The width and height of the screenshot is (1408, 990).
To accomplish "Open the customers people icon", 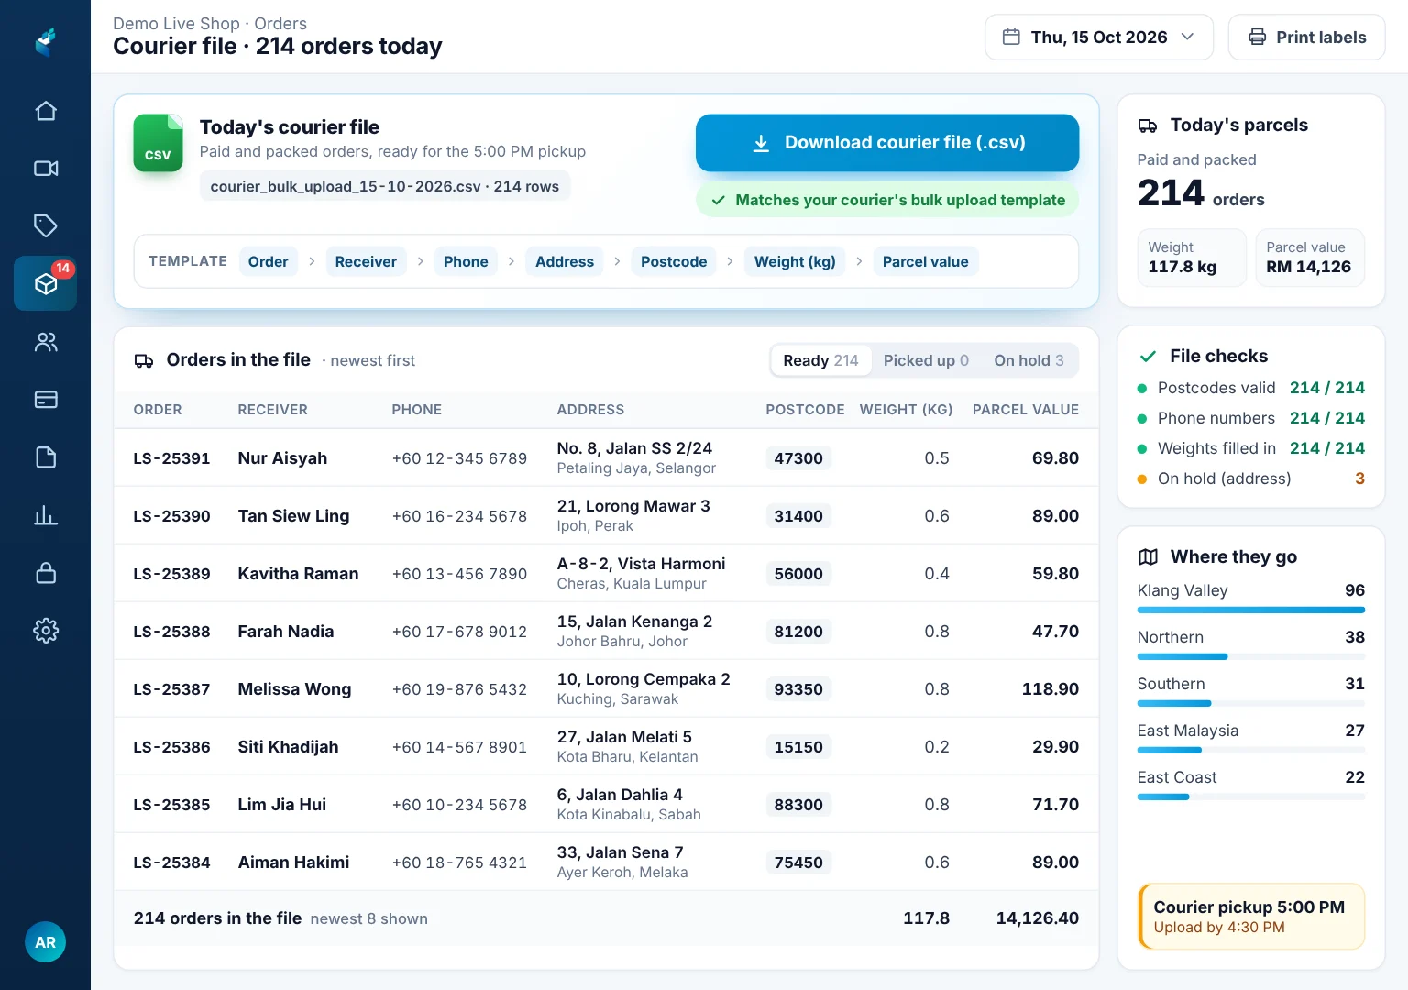I will pyautogui.click(x=46, y=342).
